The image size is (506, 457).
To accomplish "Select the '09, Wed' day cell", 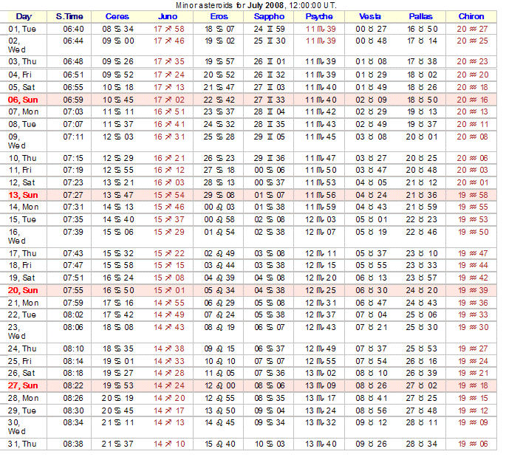I will tap(17, 141).
